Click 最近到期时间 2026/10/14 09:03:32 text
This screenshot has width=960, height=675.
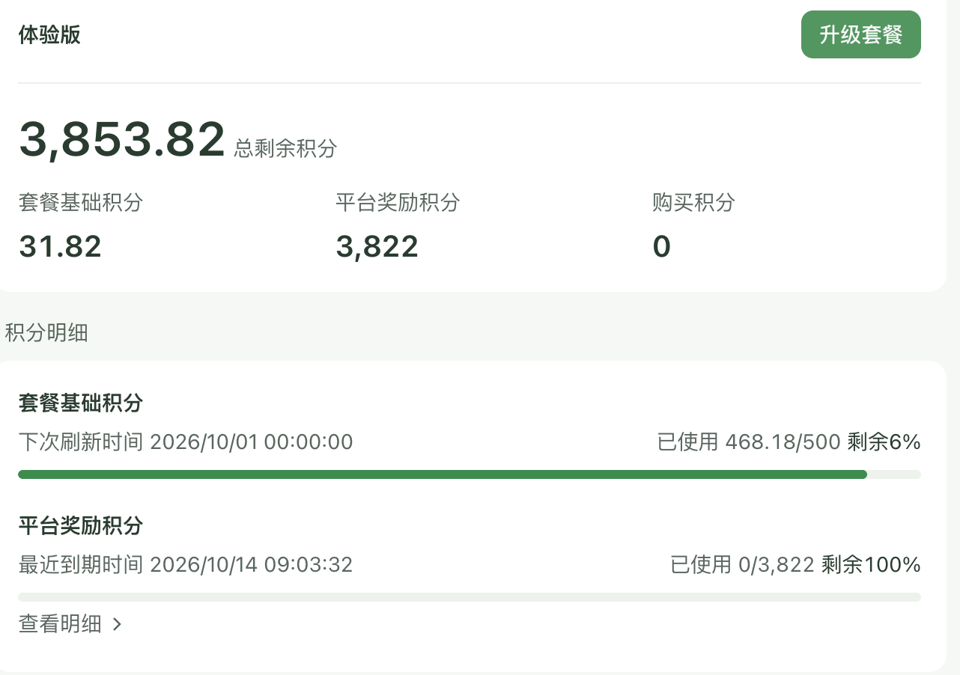click(x=186, y=564)
